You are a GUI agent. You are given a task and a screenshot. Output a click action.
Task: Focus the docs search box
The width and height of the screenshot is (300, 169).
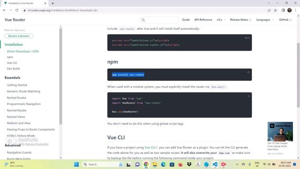tap(159, 20)
